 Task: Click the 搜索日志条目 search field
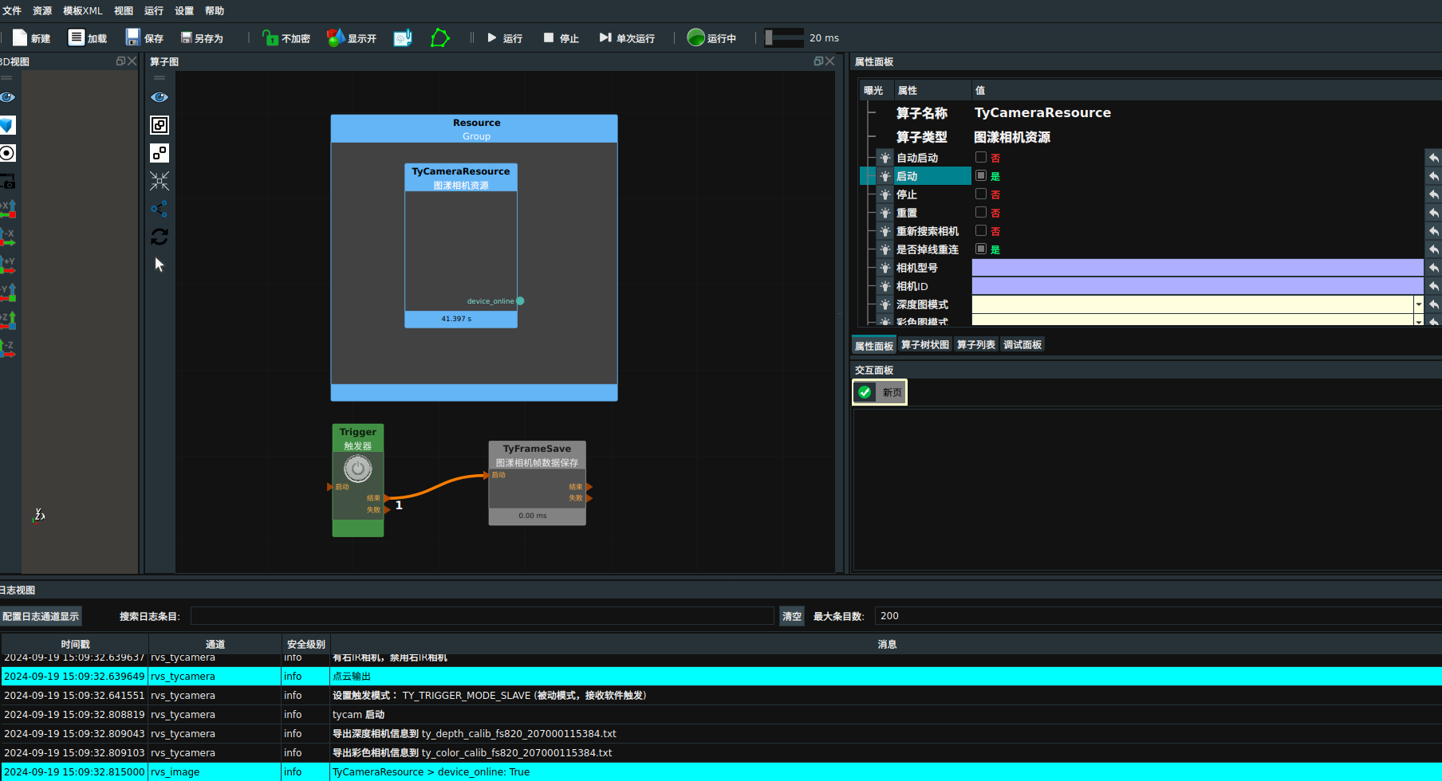click(x=483, y=616)
